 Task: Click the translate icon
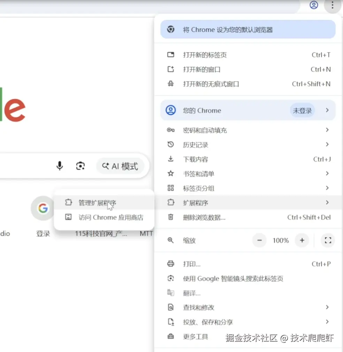pyautogui.click(x=170, y=293)
